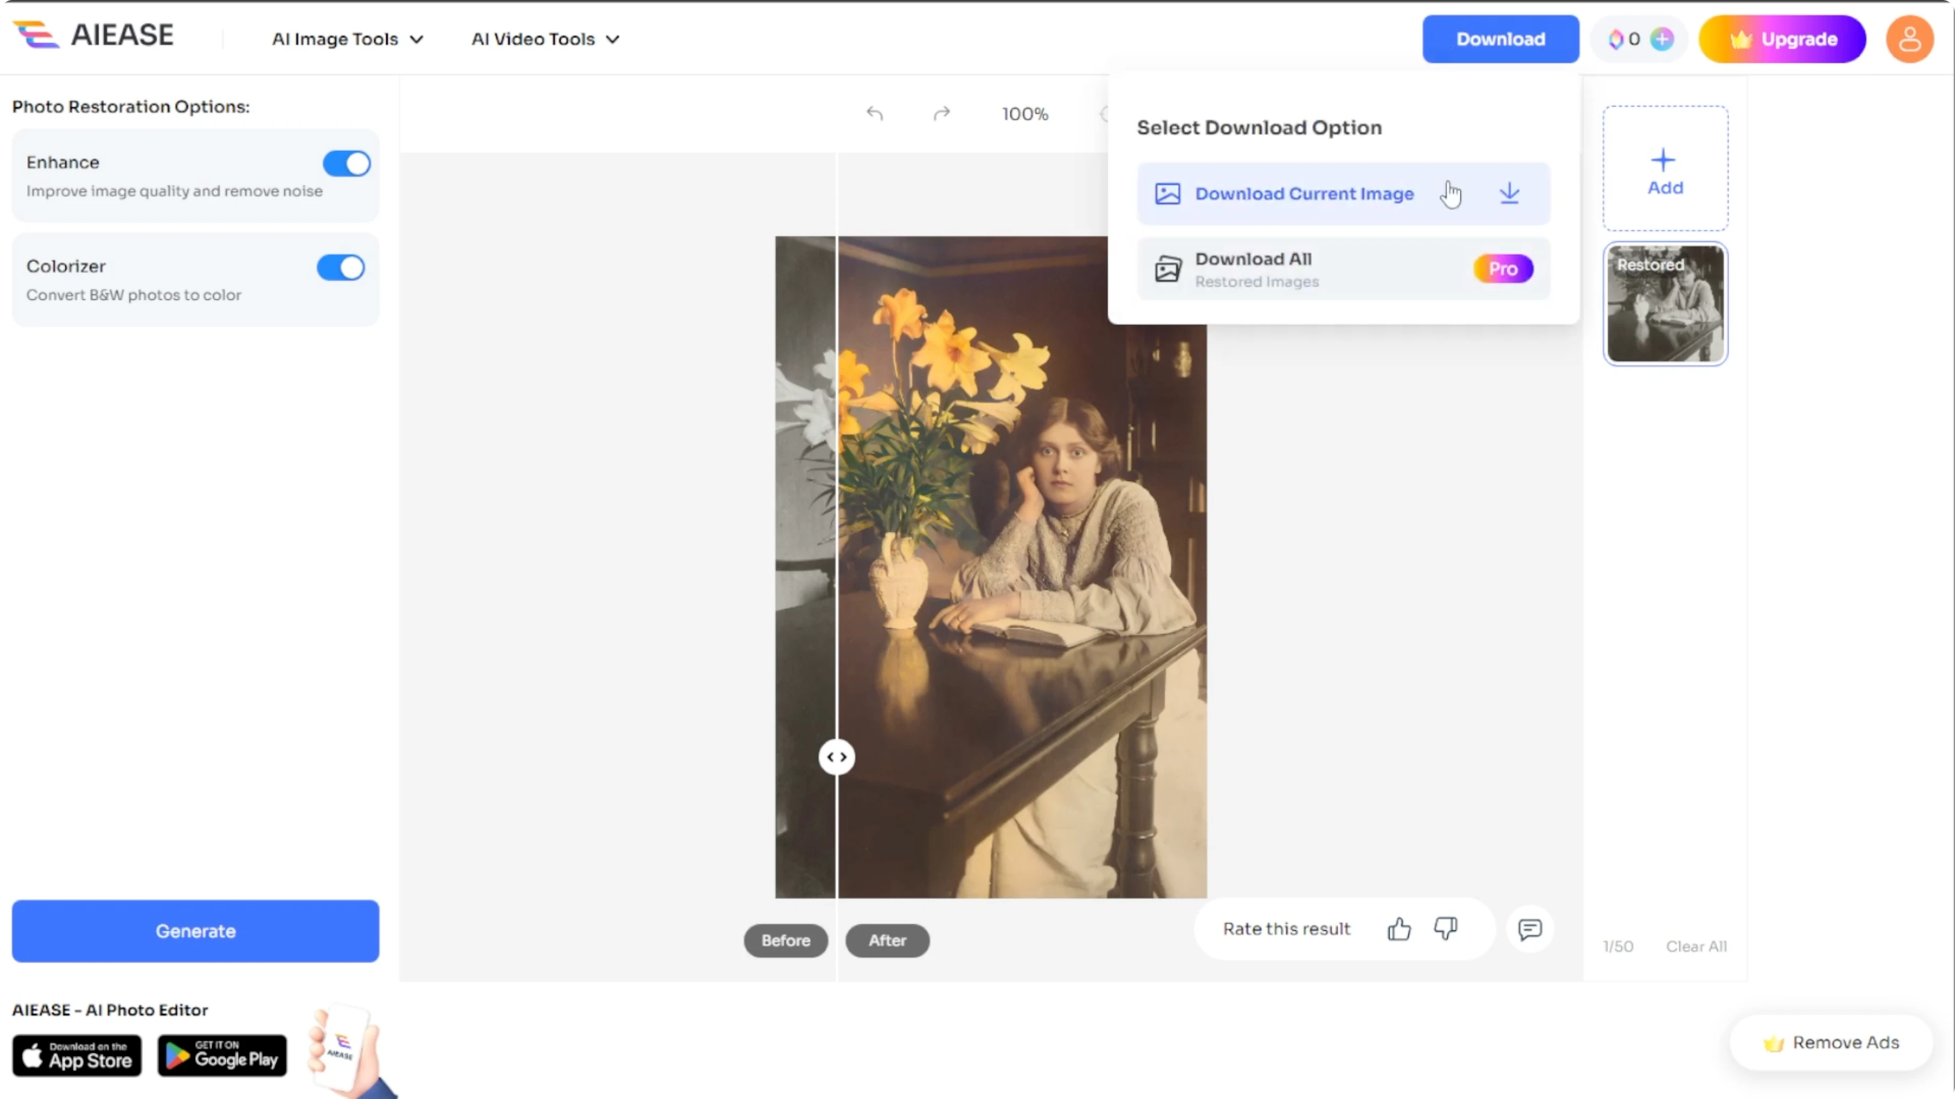
Task: Click the undo arrow icon
Action: [875, 114]
